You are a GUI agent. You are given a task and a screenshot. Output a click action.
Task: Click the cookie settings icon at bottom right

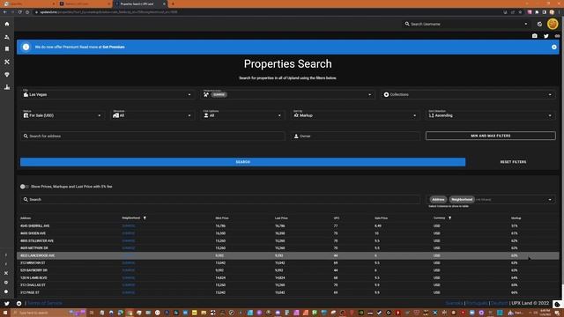click(x=557, y=304)
